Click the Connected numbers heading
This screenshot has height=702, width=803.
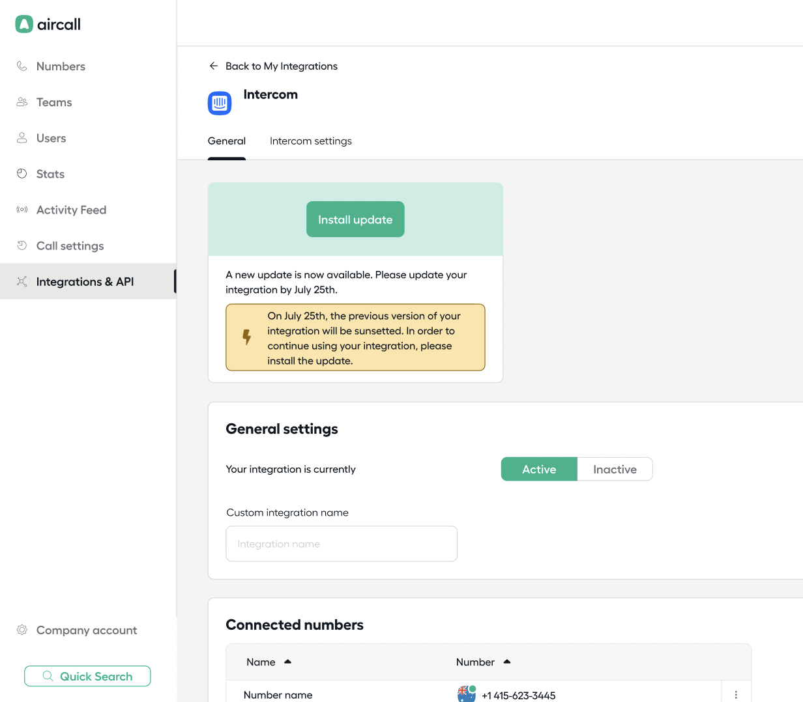(295, 625)
